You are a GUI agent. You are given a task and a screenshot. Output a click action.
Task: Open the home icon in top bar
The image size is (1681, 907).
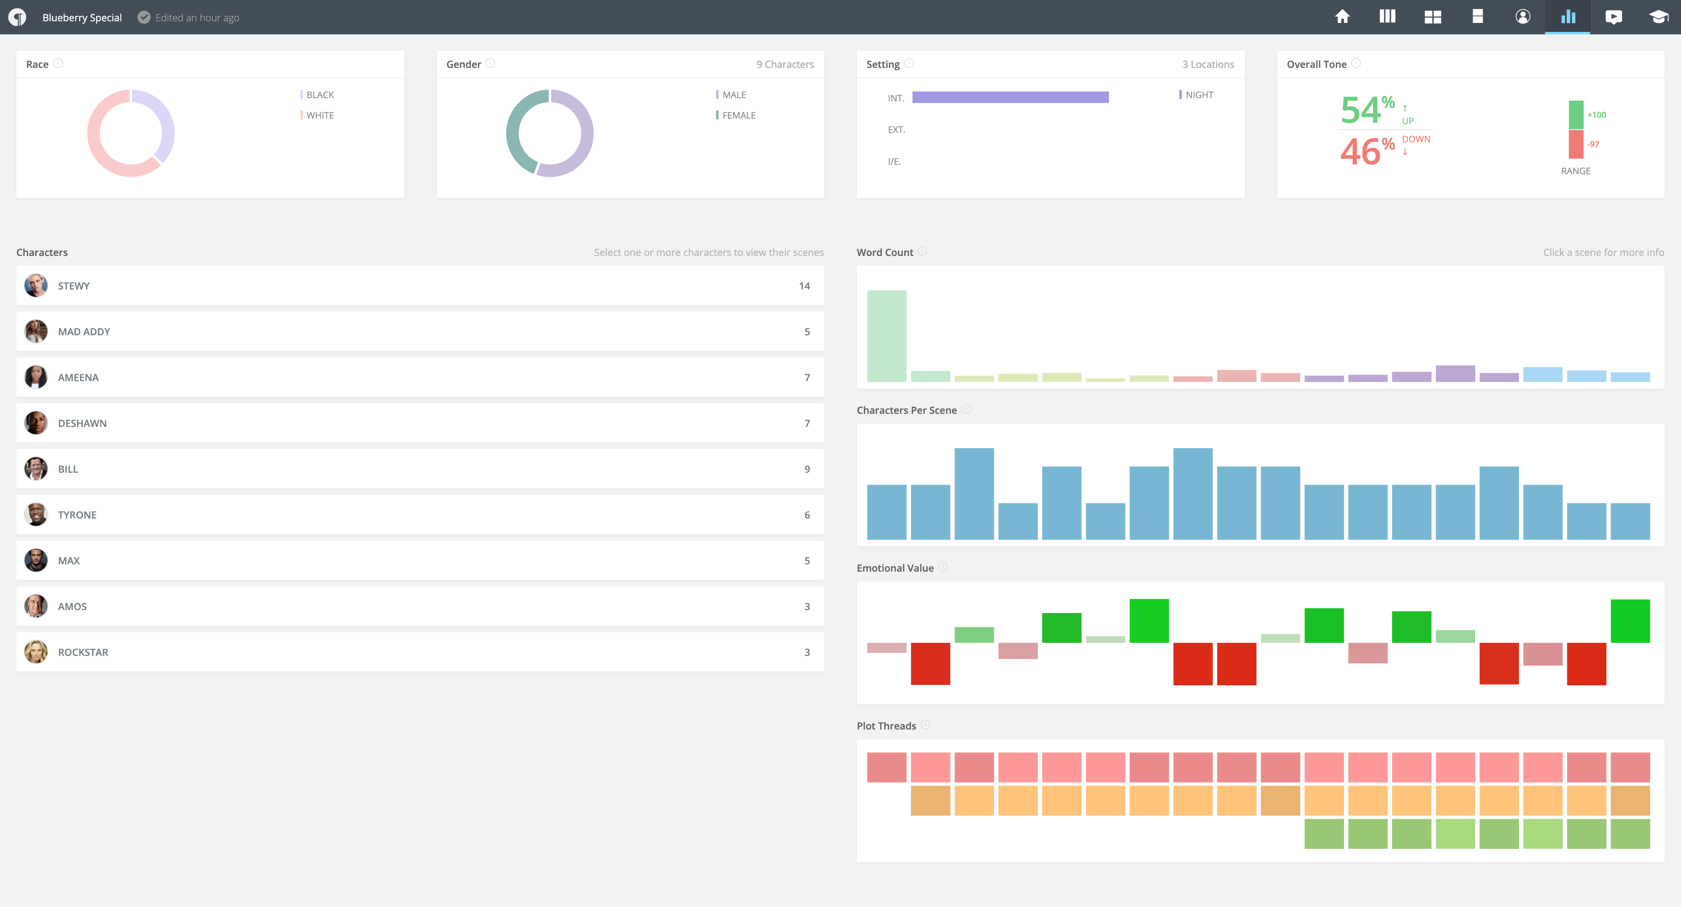point(1342,17)
